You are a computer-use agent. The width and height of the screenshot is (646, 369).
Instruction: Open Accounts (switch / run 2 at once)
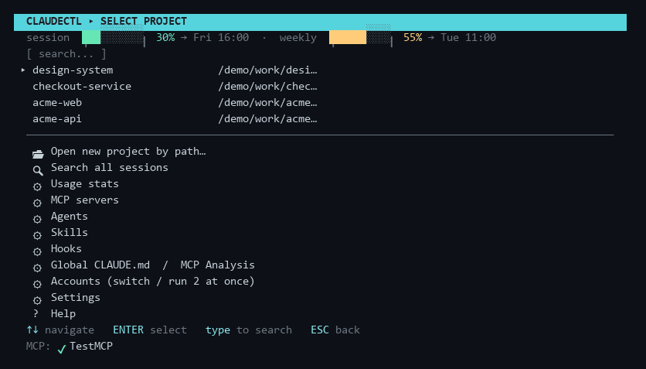tap(153, 281)
